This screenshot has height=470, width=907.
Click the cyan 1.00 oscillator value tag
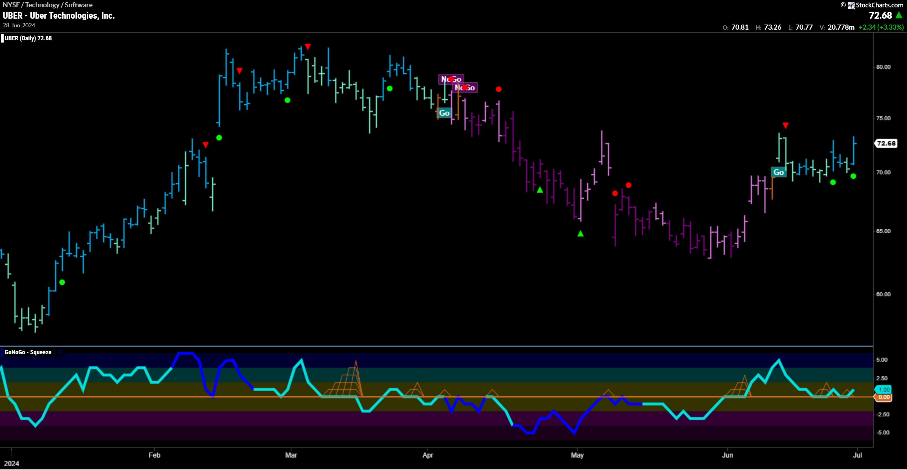point(884,389)
